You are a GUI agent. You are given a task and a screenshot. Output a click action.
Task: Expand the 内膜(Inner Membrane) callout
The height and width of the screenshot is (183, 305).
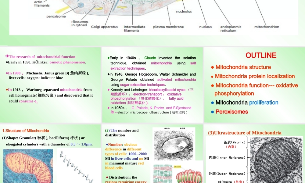pos(227,158)
